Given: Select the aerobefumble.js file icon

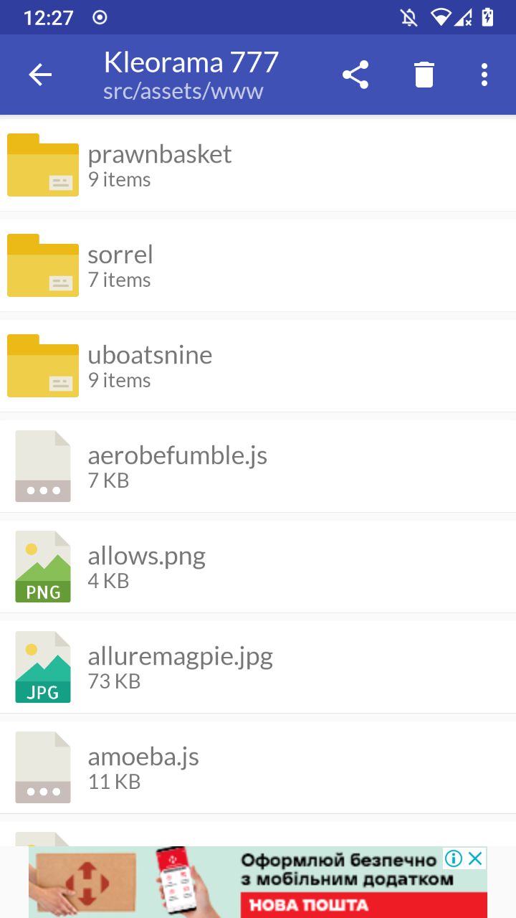Looking at the screenshot, I should (x=43, y=466).
